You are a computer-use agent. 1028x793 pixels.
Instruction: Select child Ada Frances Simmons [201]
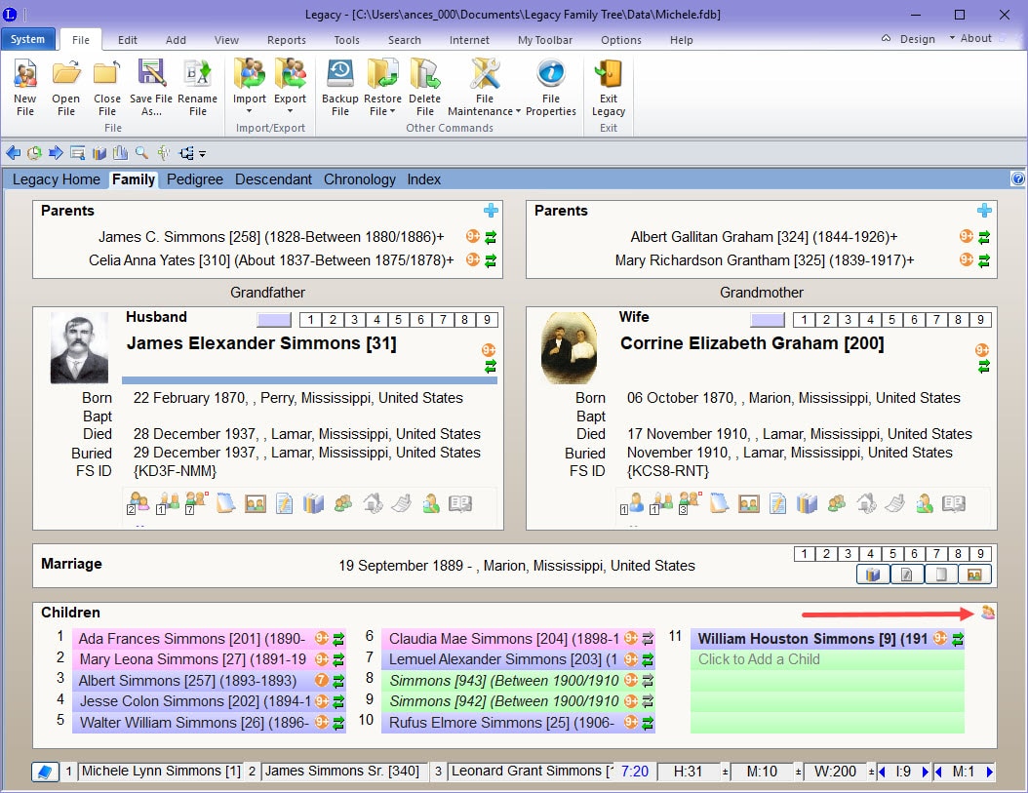pyautogui.click(x=192, y=638)
